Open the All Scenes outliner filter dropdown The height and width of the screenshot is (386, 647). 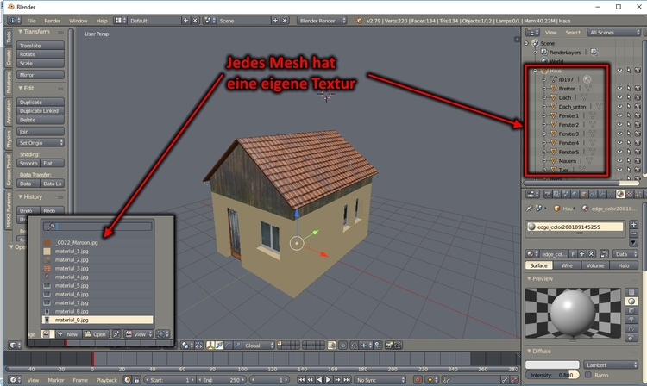click(x=614, y=32)
